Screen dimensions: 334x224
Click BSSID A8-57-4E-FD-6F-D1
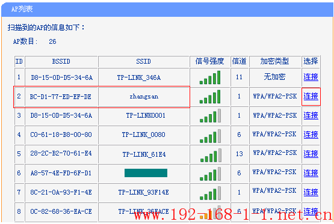click(61, 173)
